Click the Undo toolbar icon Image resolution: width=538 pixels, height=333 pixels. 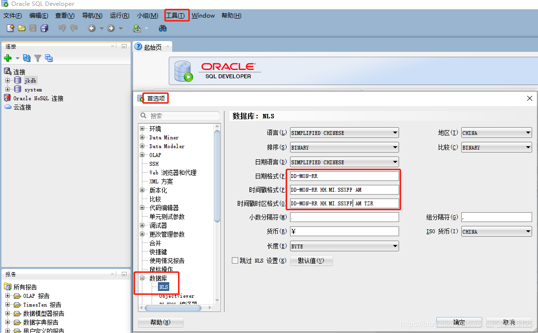pyautogui.click(x=62, y=28)
